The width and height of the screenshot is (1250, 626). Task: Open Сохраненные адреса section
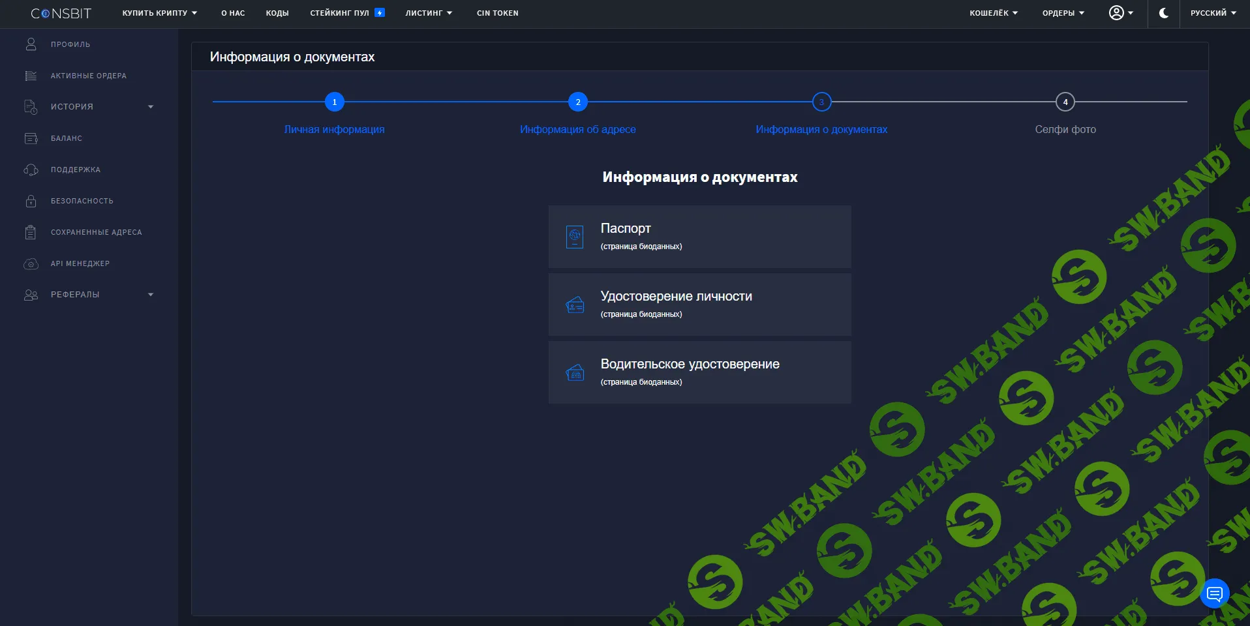pyautogui.click(x=95, y=232)
